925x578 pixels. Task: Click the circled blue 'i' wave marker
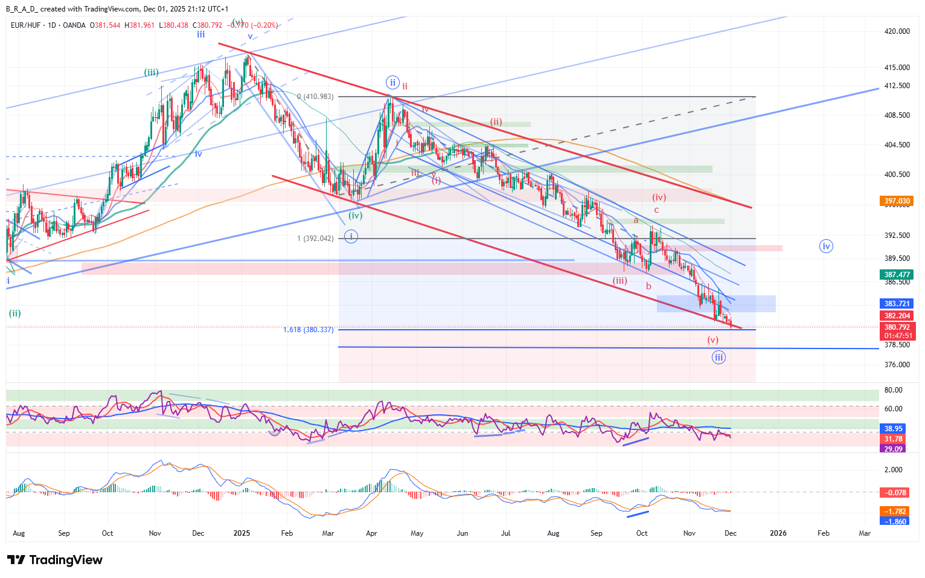[351, 237]
